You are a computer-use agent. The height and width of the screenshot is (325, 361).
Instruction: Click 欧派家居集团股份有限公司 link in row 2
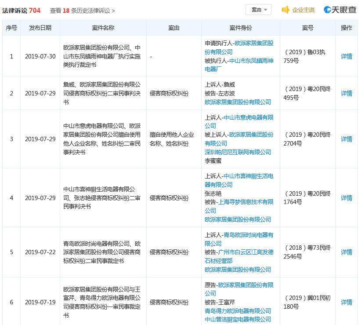(x=238, y=102)
